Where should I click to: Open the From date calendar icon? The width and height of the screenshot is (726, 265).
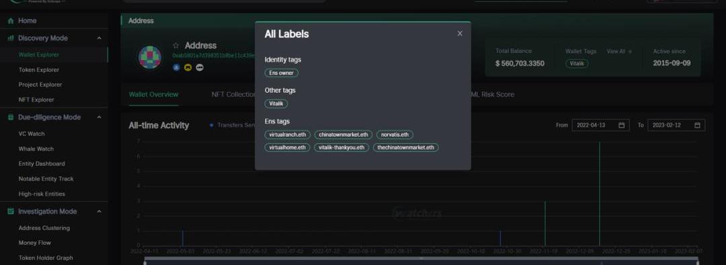(621, 125)
